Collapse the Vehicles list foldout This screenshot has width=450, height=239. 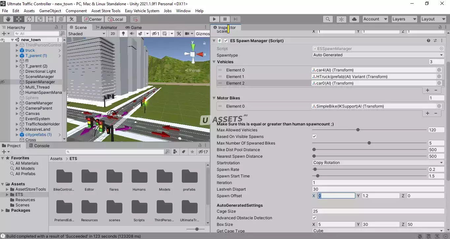click(x=214, y=62)
